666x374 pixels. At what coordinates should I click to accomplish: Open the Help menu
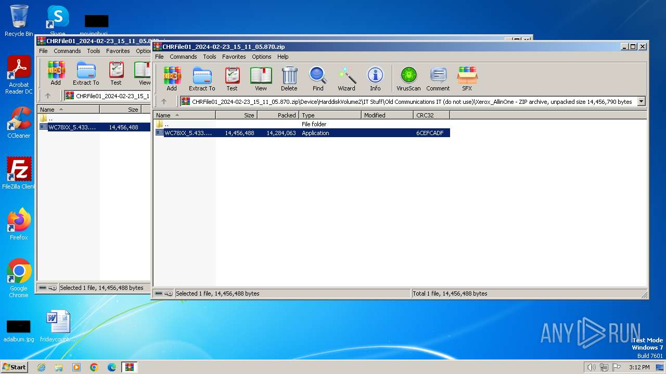[283, 57]
